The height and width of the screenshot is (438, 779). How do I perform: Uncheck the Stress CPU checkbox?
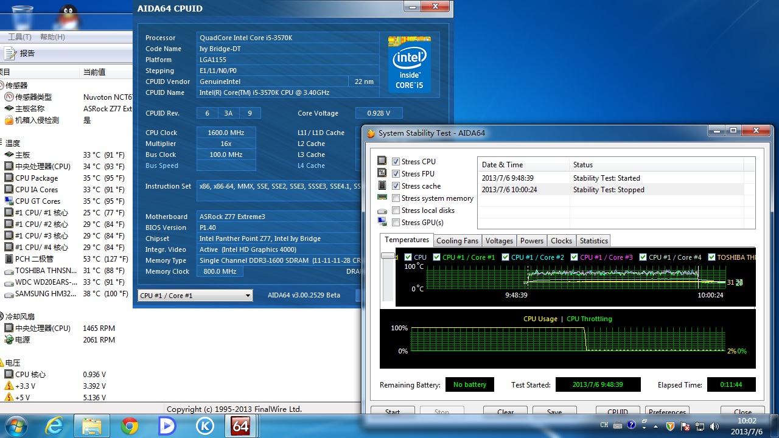tap(396, 161)
